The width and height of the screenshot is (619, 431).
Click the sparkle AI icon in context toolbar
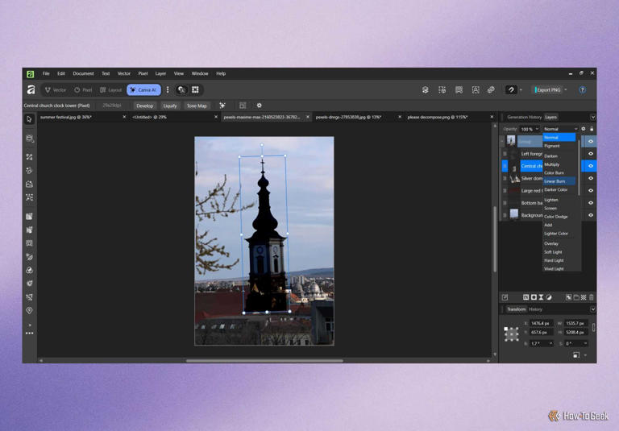pos(222,106)
